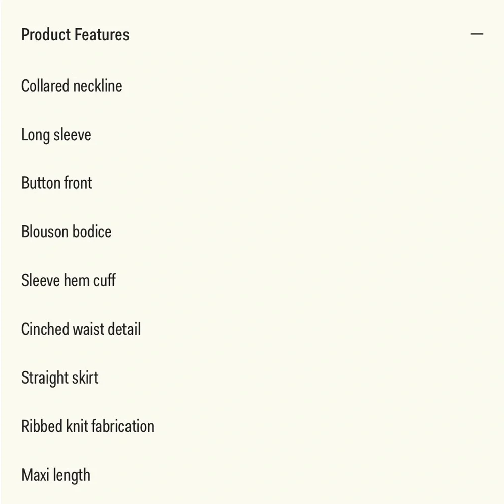Click the Blouson bodice feature
The height and width of the screenshot is (504, 504).
(66, 232)
